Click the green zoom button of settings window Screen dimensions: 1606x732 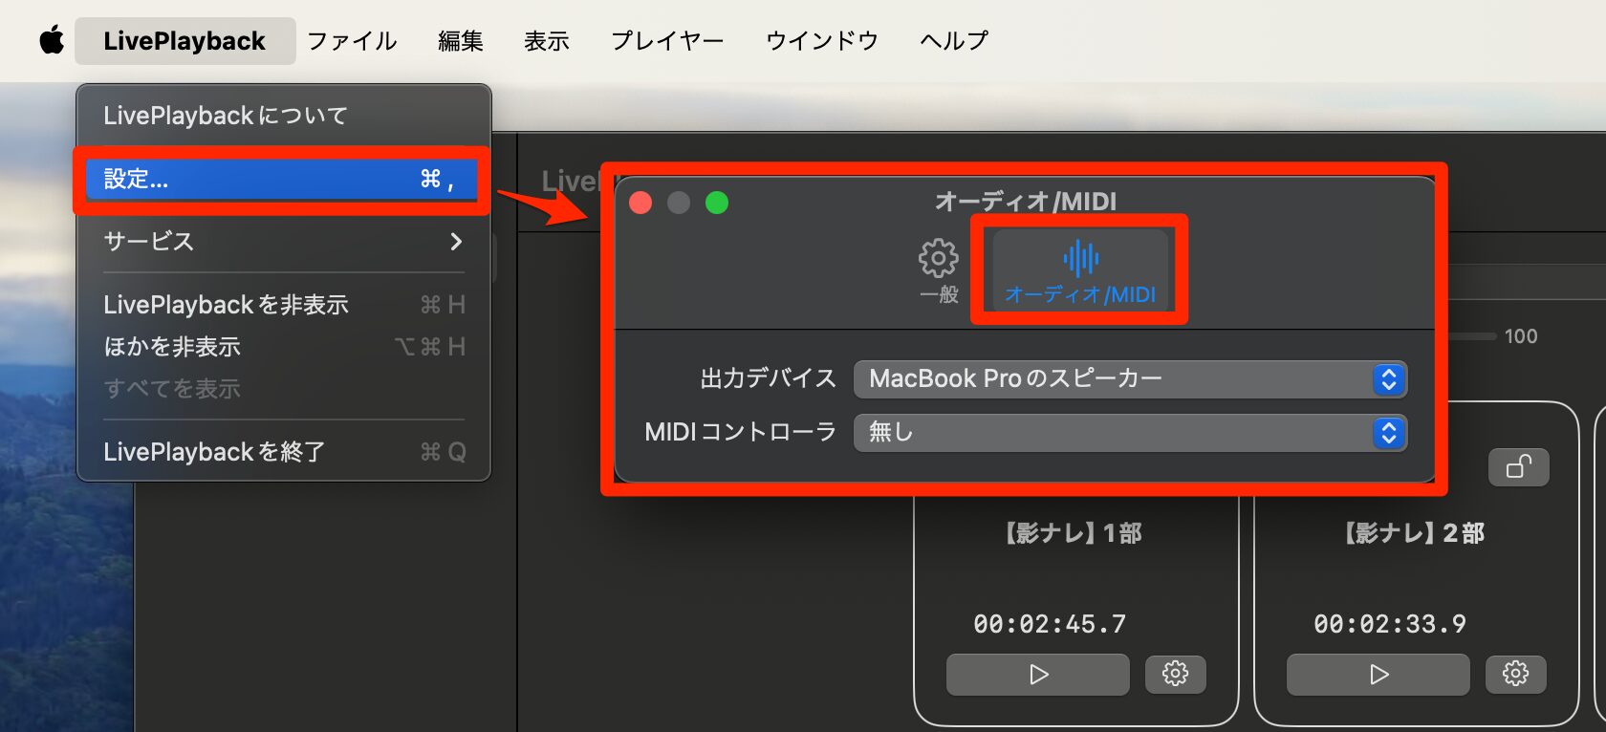(x=717, y=203)
